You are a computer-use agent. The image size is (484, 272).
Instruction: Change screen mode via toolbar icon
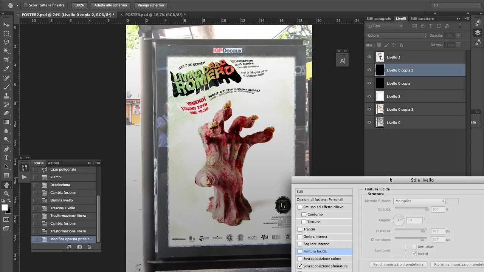6,228
